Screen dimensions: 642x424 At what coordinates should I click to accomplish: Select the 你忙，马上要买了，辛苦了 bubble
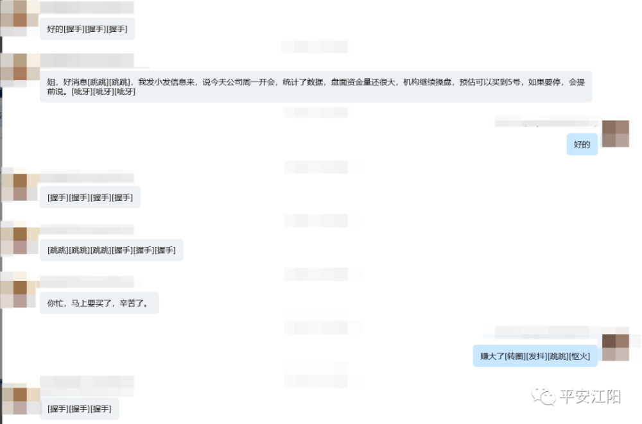99,303
